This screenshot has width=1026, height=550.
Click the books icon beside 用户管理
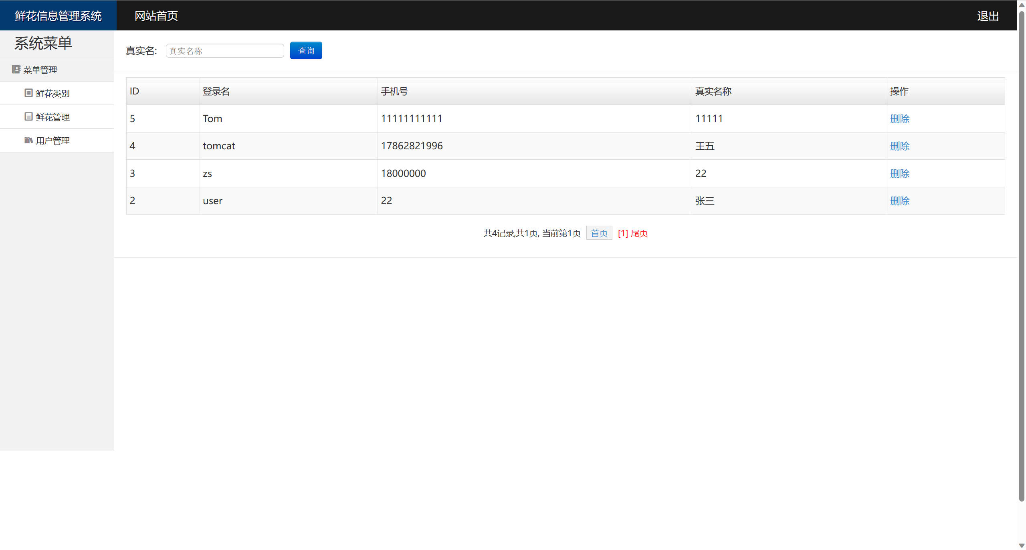click(x=28, y=140)
